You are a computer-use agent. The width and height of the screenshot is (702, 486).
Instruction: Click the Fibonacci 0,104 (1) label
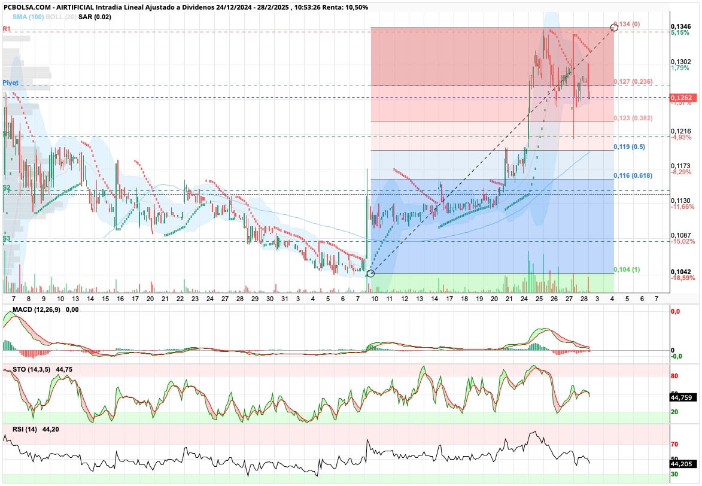[x=627, y=270]
